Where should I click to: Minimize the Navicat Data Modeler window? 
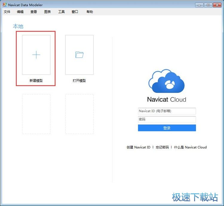coord(199,5)
